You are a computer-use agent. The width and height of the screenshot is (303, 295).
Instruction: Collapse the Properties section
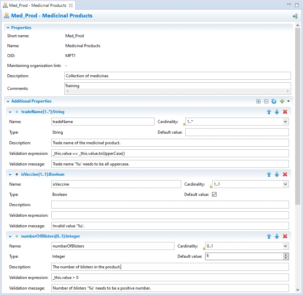pyautogui.click(x=8, y=28)
